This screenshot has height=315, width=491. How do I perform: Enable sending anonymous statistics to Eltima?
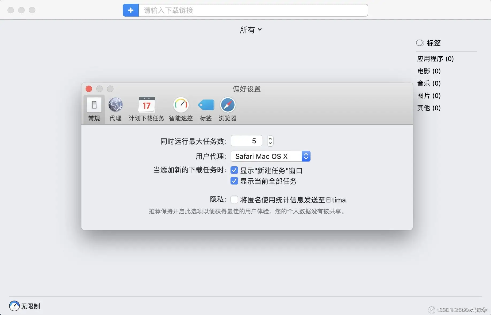234,199
